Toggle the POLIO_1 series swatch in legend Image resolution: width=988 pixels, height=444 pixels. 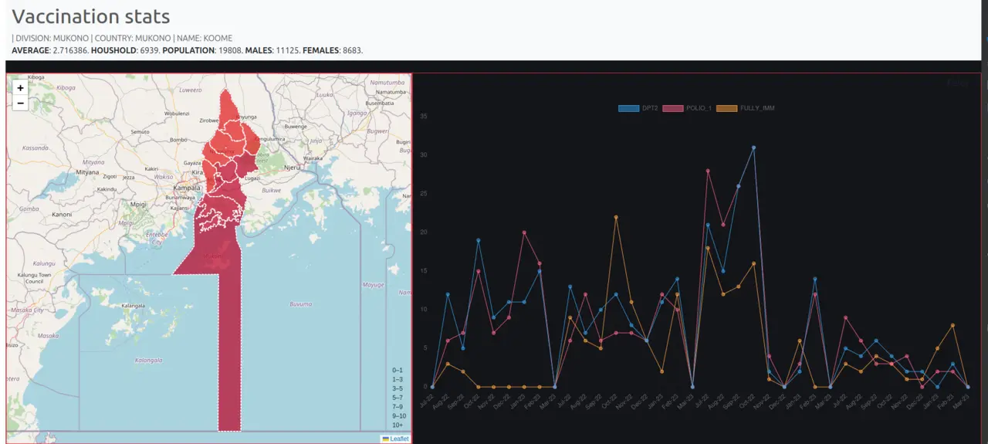pos(673,108)
